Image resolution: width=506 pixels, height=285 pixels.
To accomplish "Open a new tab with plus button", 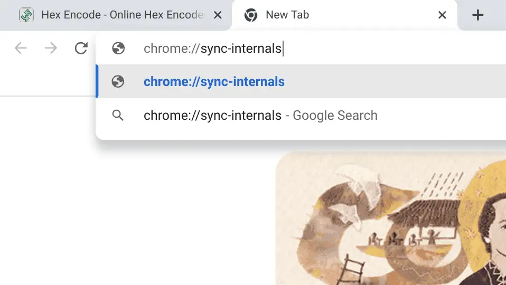I will pos(477,15).
